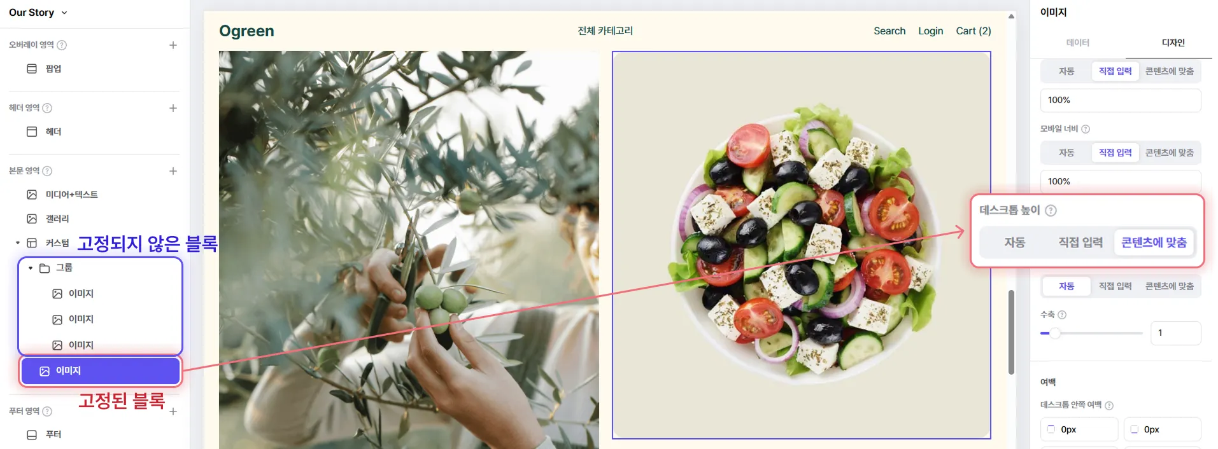This screenshot has width=1218, height=449.
Task: Adjust the 수축 slider handle
Action: tap(1055, 333)
